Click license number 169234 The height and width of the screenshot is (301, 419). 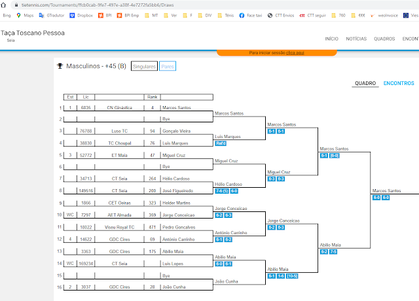click(86, 264)
